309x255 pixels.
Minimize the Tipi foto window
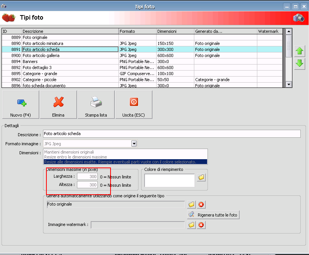pyautogui.click(x=287, y=6)
